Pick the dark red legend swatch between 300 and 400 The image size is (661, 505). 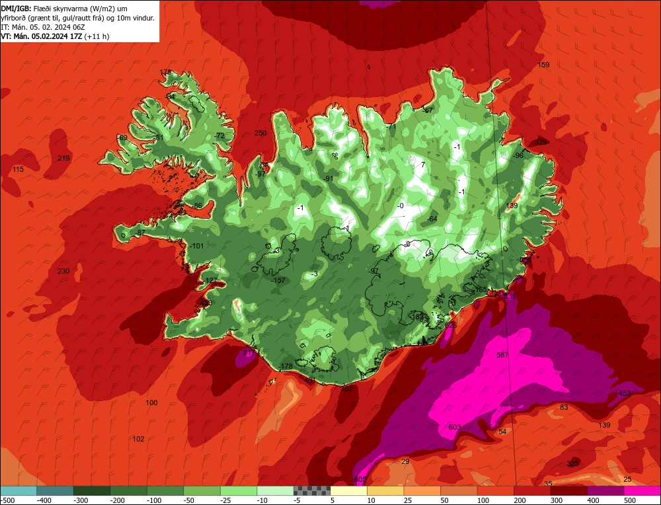pyautogui.click(x=569, y=490)
